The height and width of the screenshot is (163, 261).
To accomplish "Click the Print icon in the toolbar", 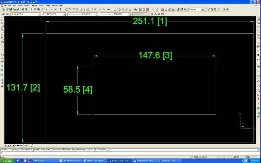I will (22, 9).
